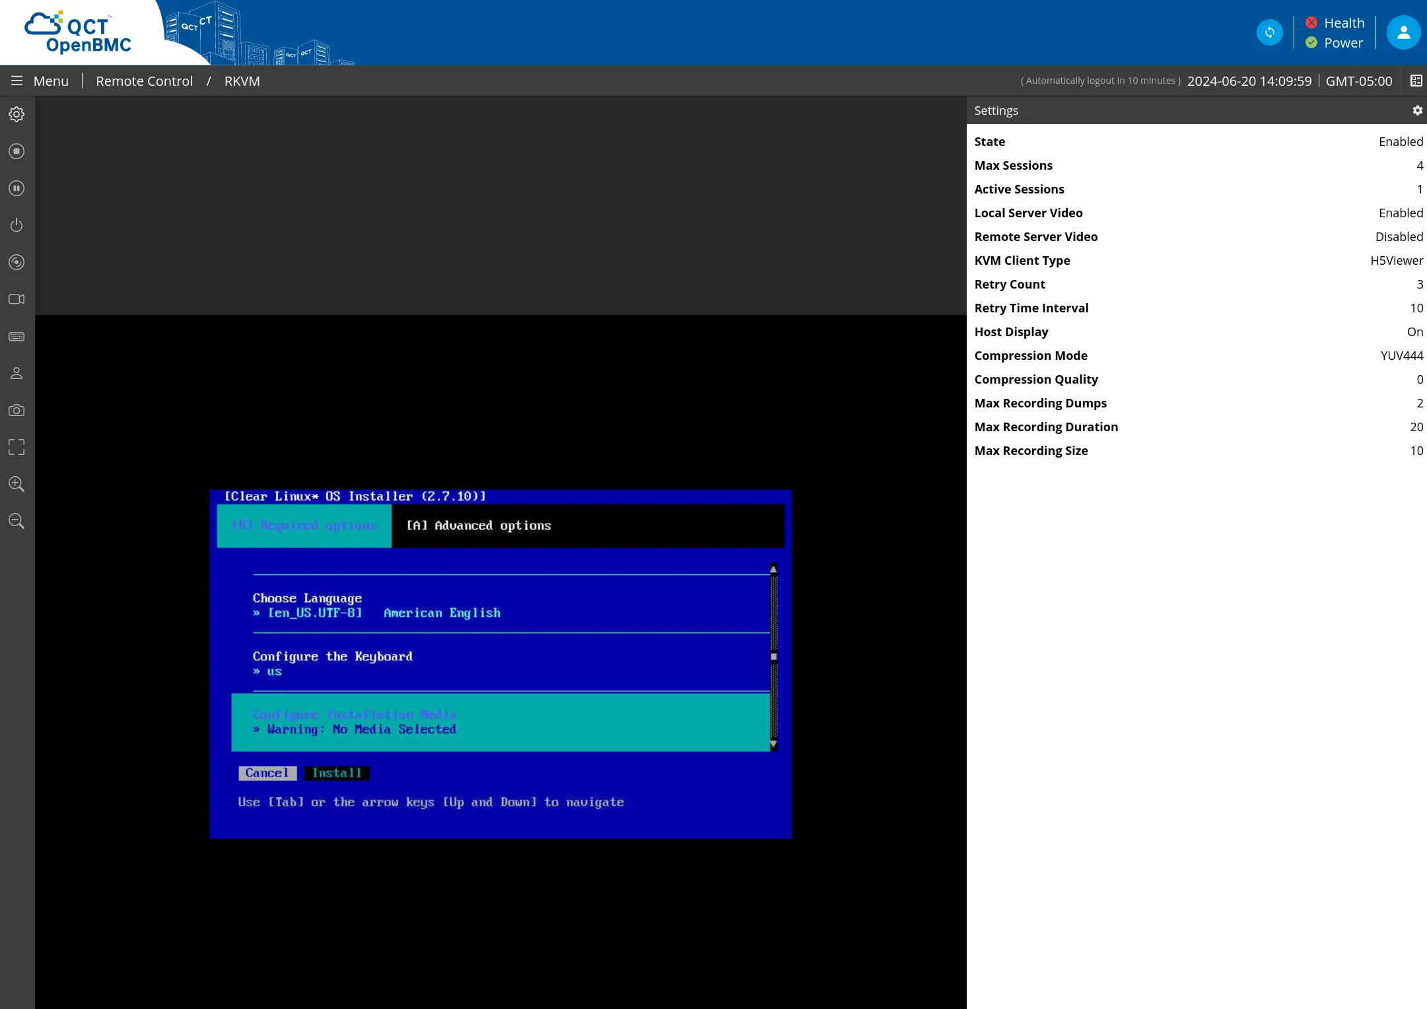Viewport: 1427px width, 1009px height.
Task: Click the Local Server Video label
Action: [x=1028, y=213]
